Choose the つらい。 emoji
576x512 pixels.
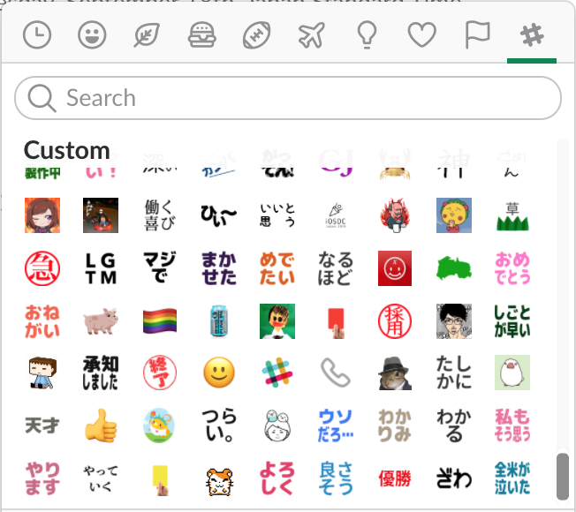tap(218, 425)
